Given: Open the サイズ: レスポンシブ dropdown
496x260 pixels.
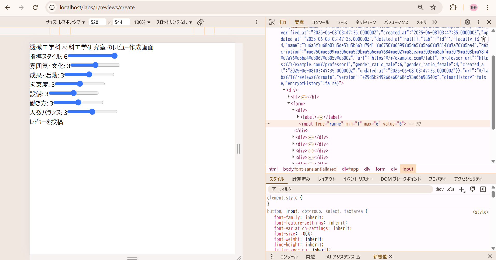Looking at the screenshot, I should click(65, 22).
